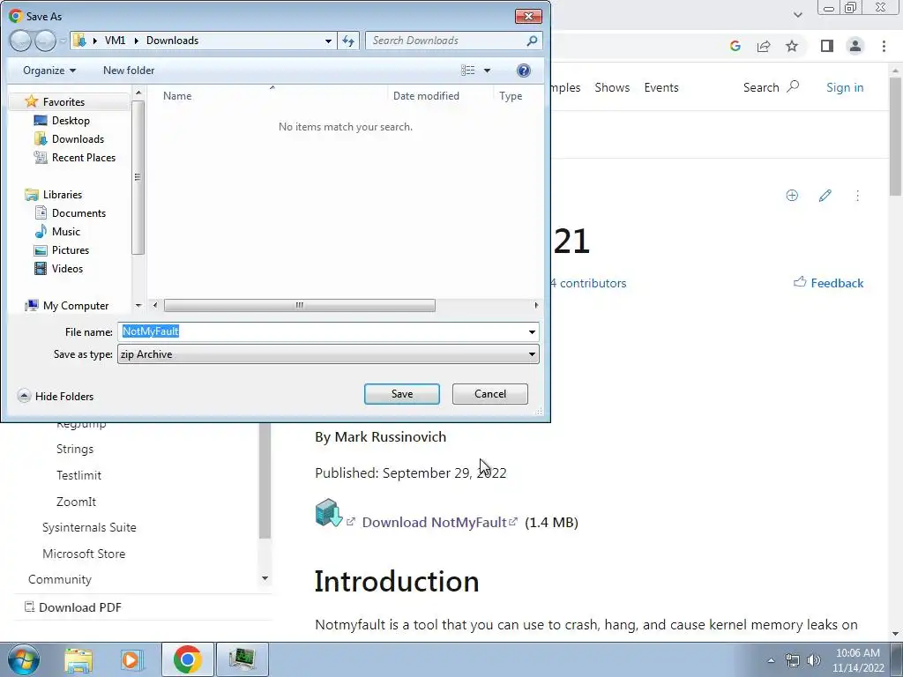The image size is (903, 677).
Task: Open Documents library
Action: [x=78, y=213]
